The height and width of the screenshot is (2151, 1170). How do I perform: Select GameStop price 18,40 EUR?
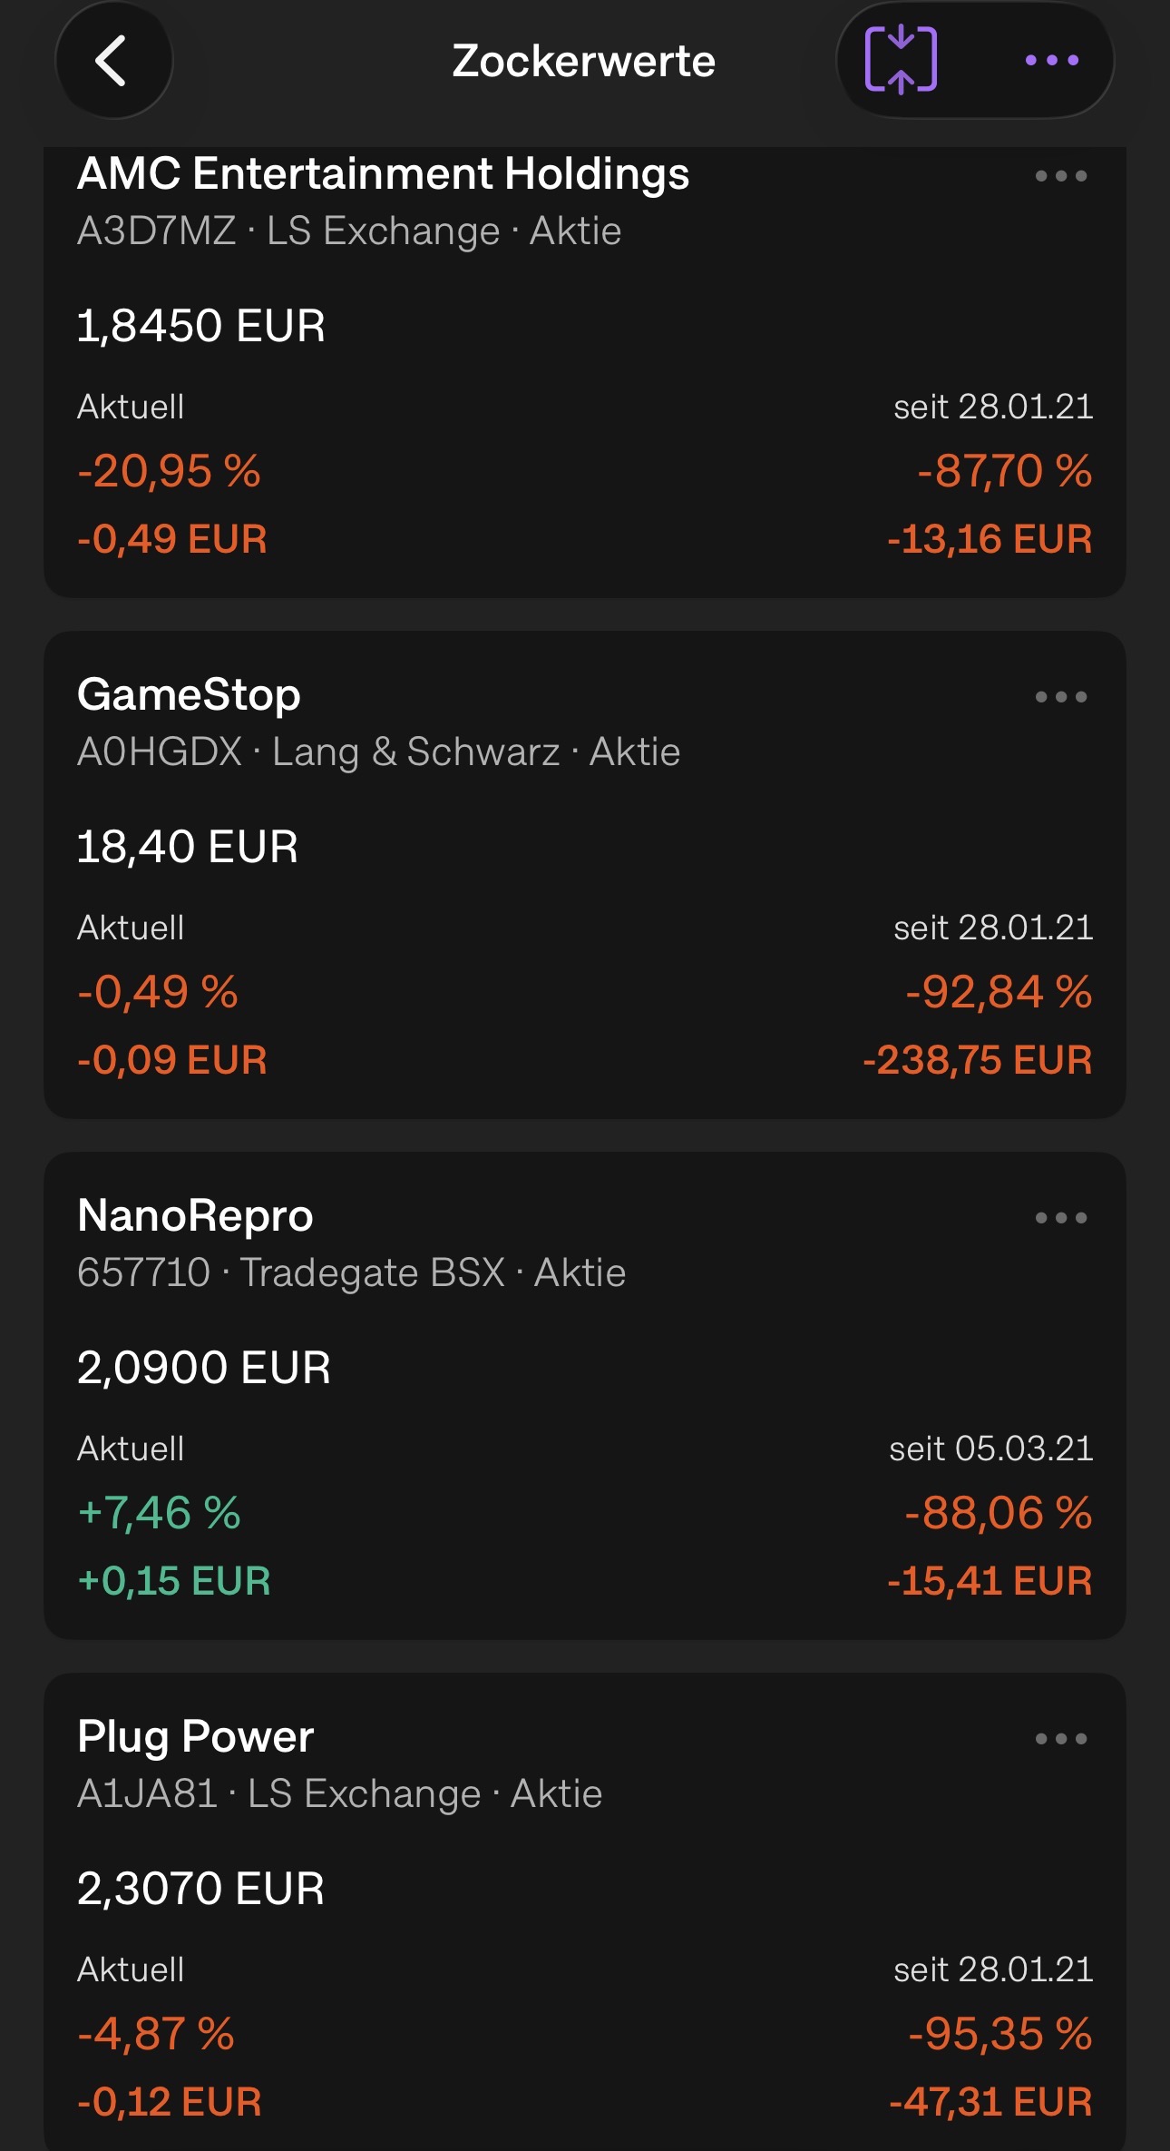click(188, 847)
